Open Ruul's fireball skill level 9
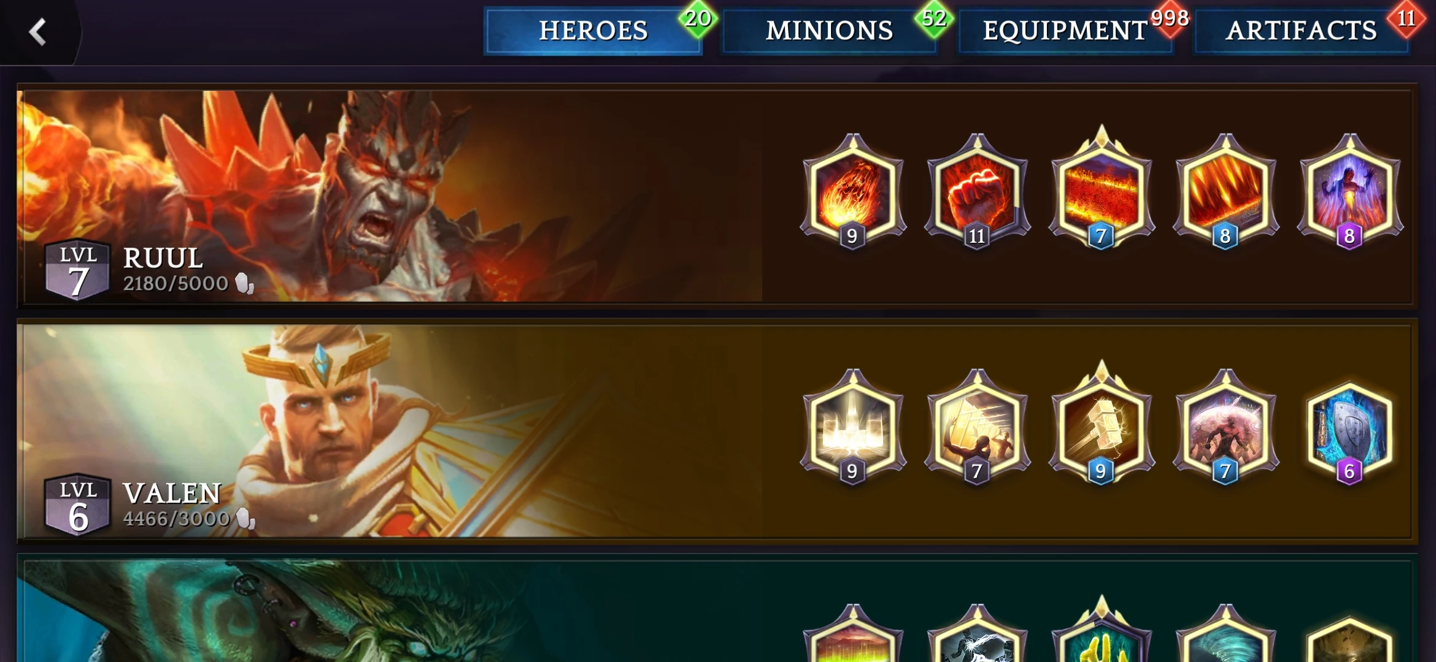The height and width of the screenshot is (662, 1436). pos(853,191)
